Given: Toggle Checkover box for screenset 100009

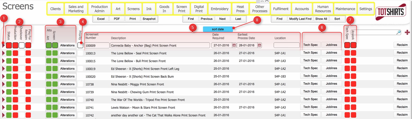Looking at the screenshot, I should (22, 45).
